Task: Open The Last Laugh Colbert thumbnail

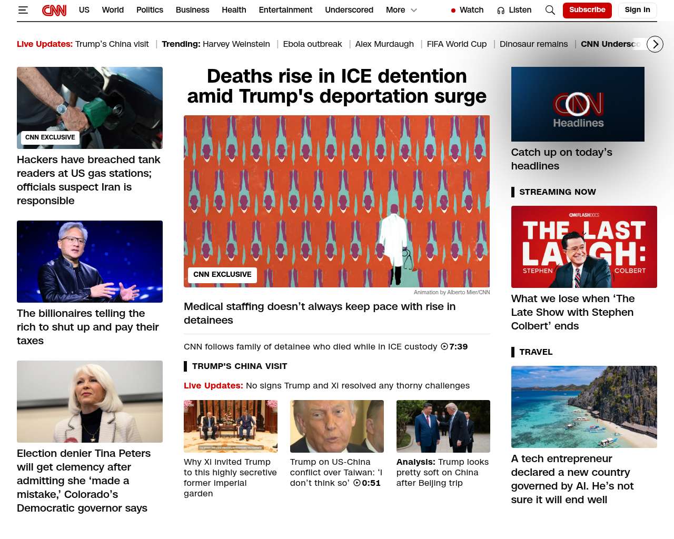Action: [584, 247]
